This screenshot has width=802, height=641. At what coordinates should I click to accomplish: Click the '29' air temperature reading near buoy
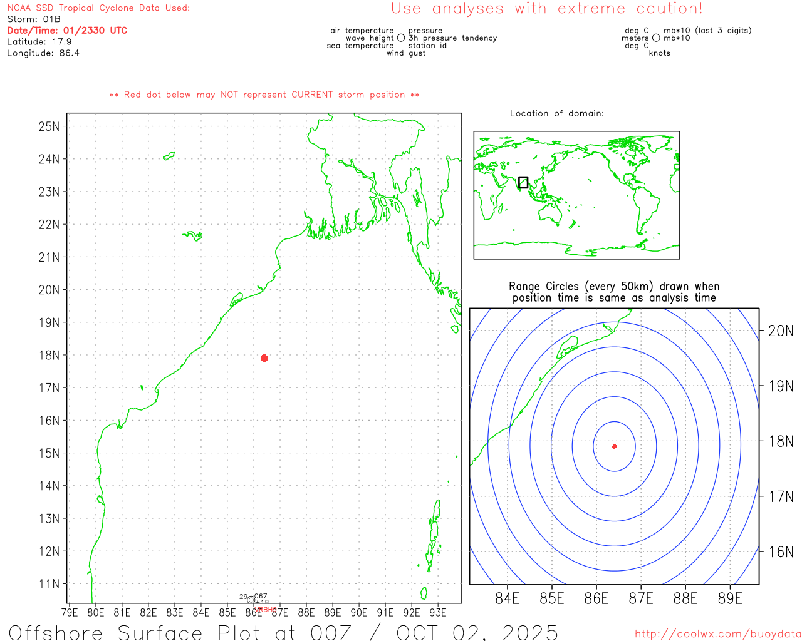[243, 597]
